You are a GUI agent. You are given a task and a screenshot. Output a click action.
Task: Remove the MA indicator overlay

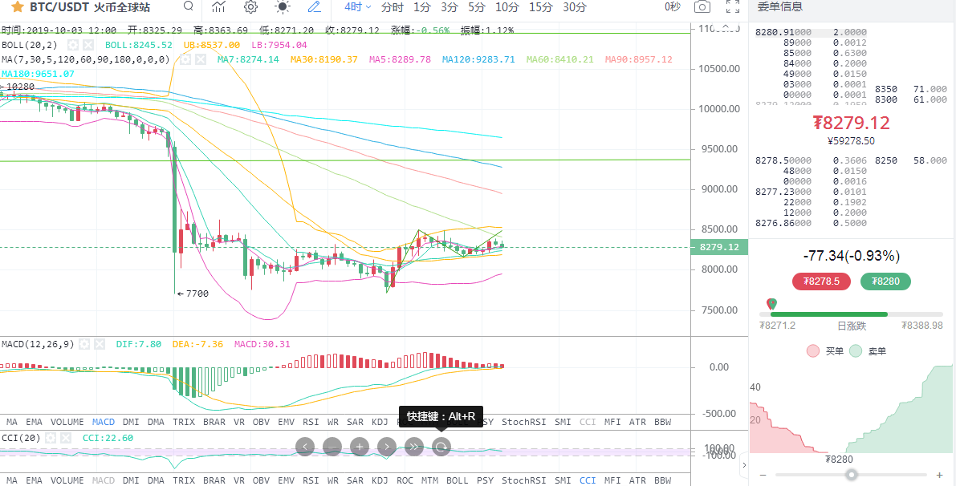click(x=199, y=59)
